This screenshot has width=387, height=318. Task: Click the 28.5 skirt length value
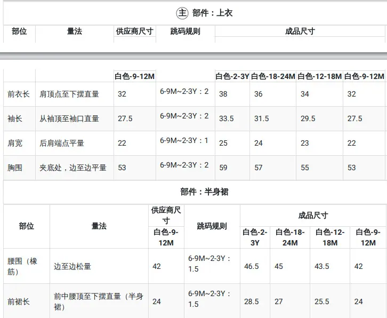tap(252, 301)
